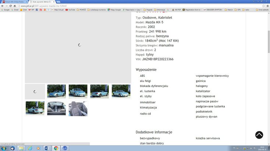Open File Explorer from the taskbar
This screenshot has width=270, height=151.
(21, 148)
